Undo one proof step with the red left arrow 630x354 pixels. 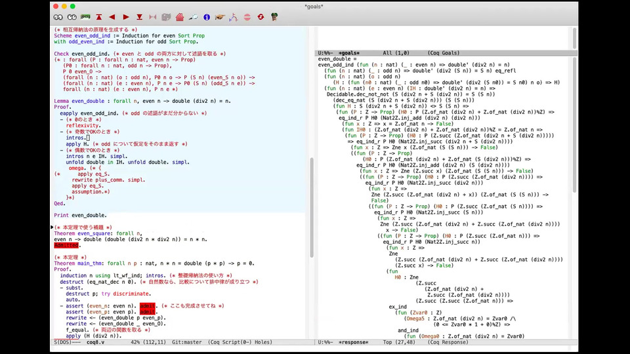coord(112,17)
